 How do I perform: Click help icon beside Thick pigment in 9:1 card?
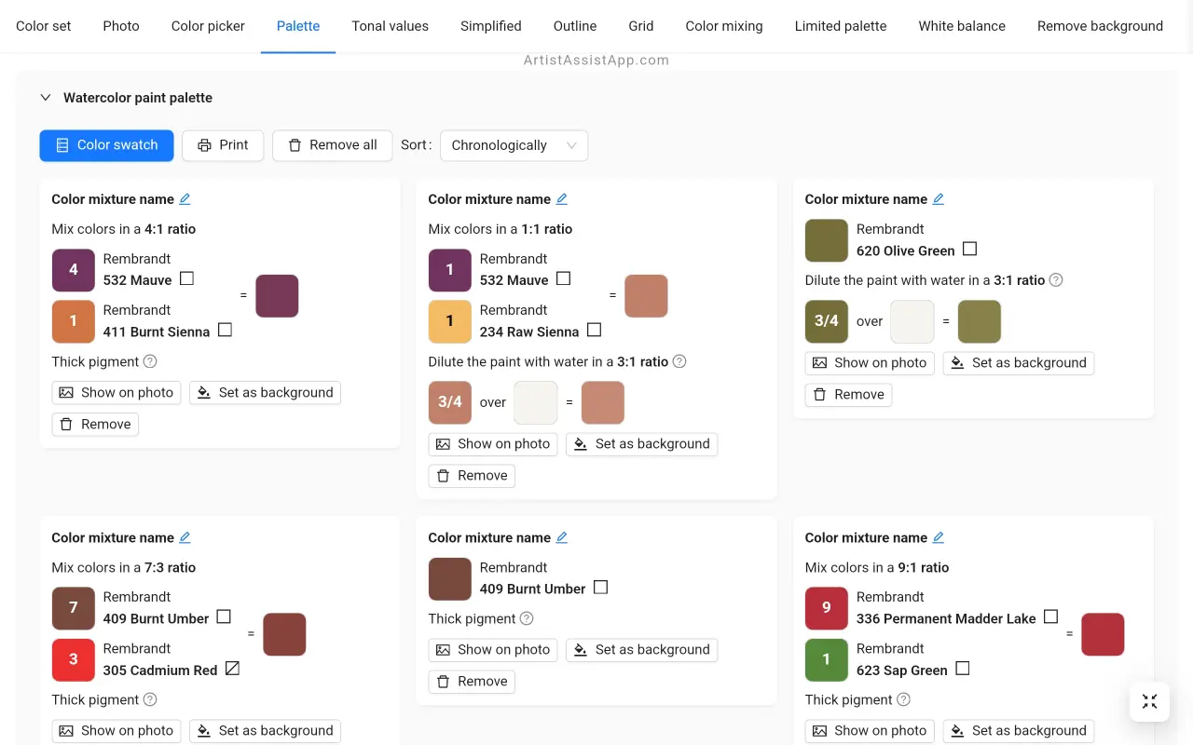coord(903,699)
